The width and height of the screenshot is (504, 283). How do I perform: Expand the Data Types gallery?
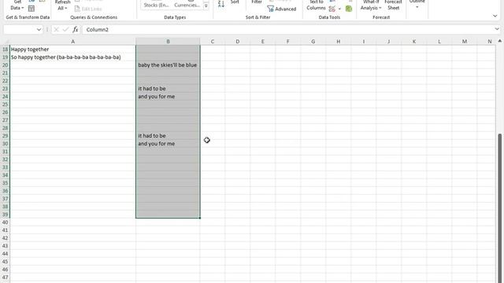[206, 6]
